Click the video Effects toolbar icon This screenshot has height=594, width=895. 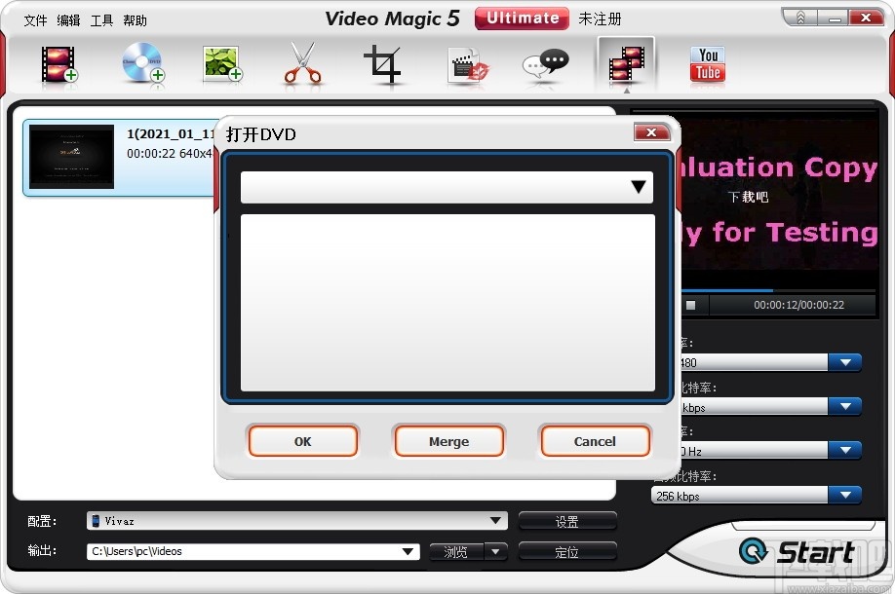tap(467, 63)
